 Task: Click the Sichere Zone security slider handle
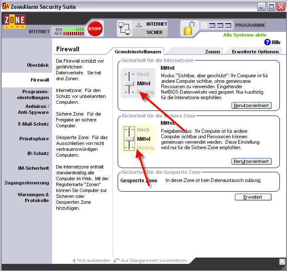[129, 139]
